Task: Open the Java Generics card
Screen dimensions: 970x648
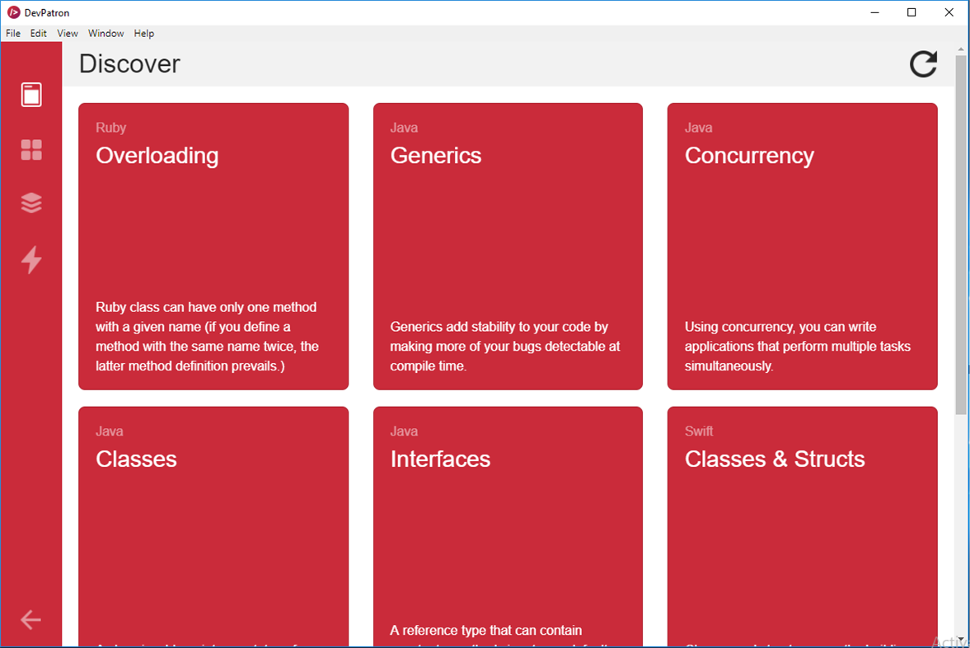Action: pos(508,245)
